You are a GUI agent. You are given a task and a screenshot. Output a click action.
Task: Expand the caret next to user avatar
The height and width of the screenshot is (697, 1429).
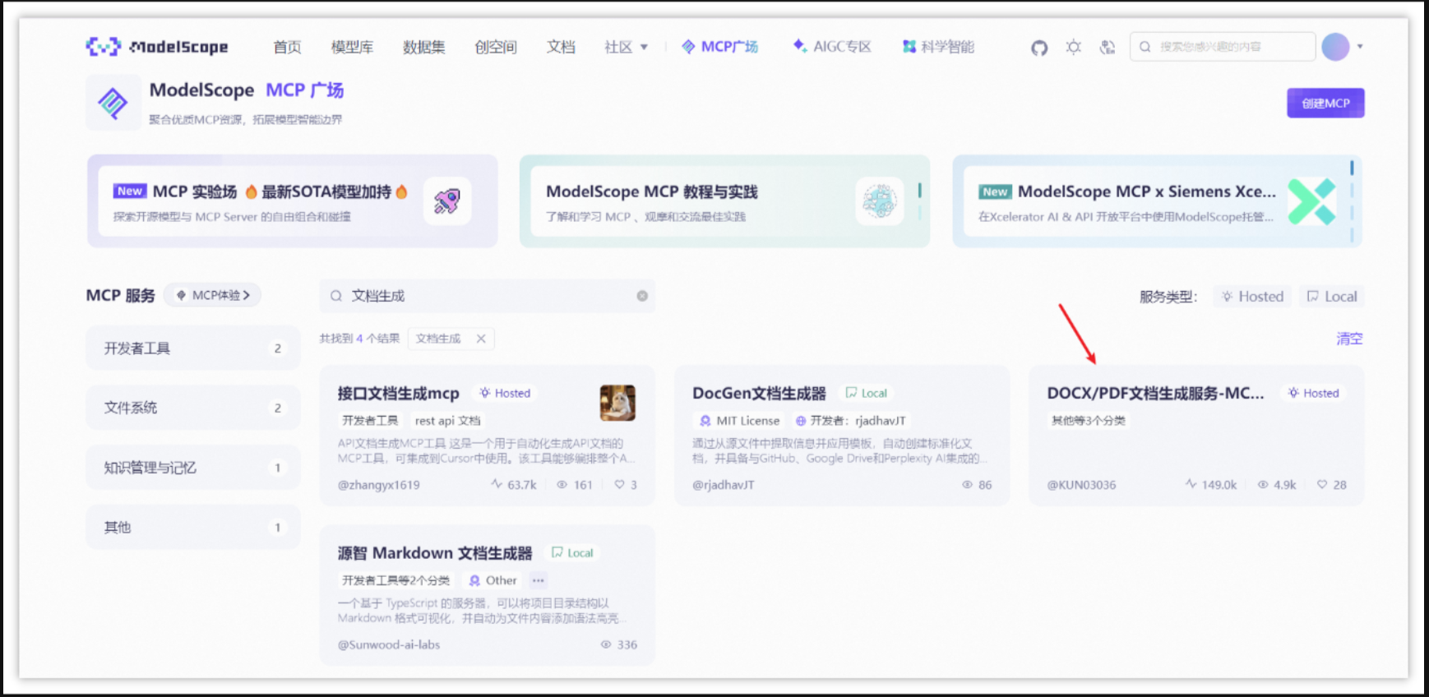click(1360, 47)
